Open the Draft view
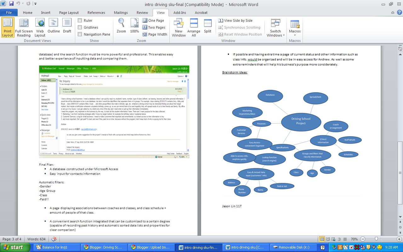Viewport: 403px width, 252px height. [67, 27]
